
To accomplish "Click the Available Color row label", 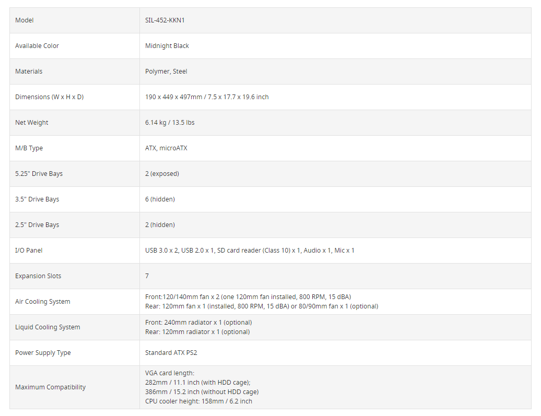I will pos(37,46).
